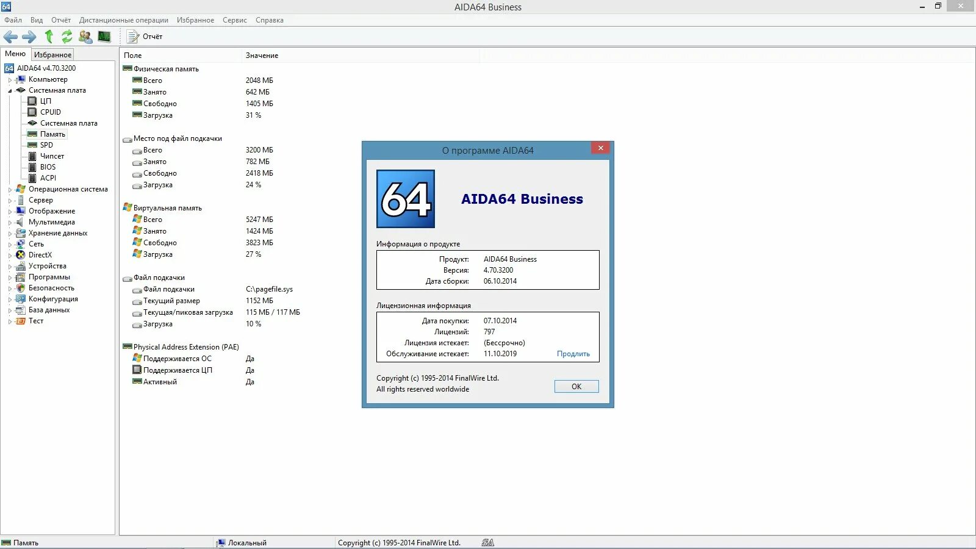Click the Конфигурация icon in the tree
This screenshot has width=976, height=549.
[21, 299]
